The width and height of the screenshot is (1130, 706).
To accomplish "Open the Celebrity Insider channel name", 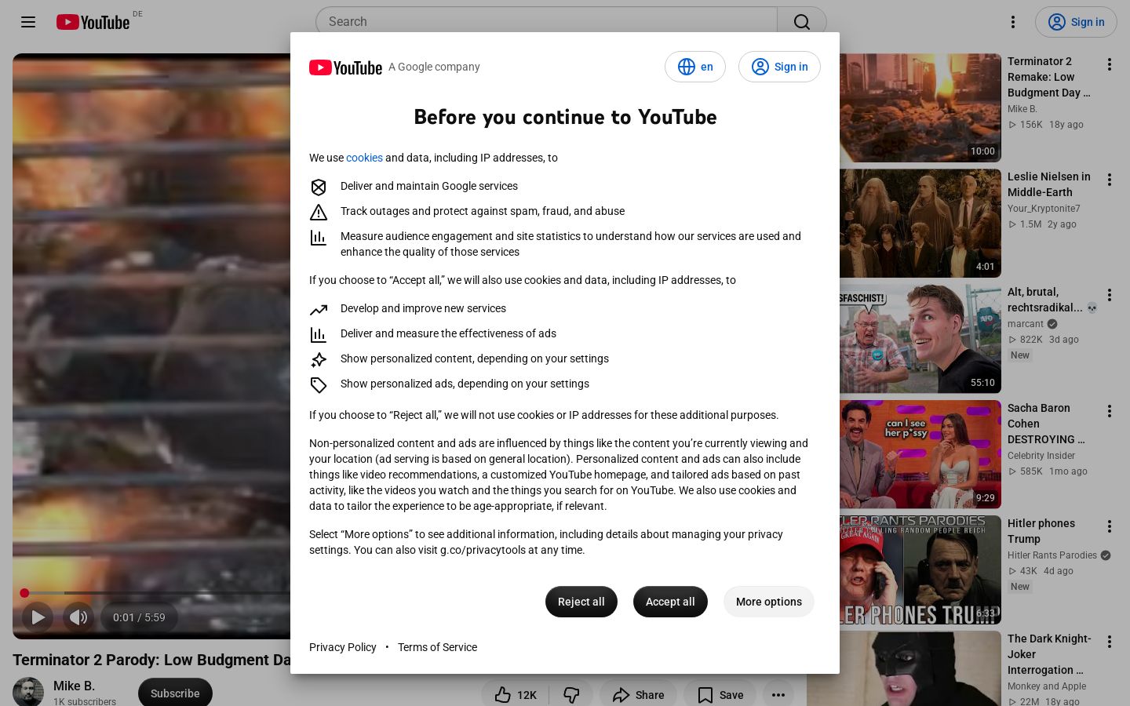I will tap(1041, 456).
